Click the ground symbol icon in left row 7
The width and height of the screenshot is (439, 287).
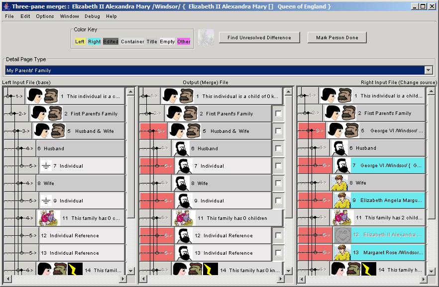tap(46, 166)
